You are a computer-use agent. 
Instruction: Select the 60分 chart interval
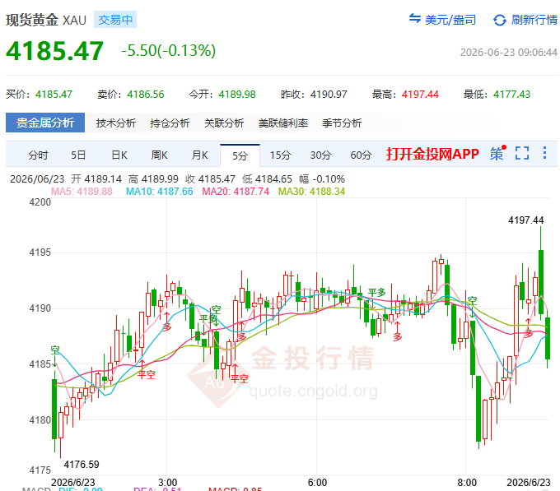click(361, 155)
